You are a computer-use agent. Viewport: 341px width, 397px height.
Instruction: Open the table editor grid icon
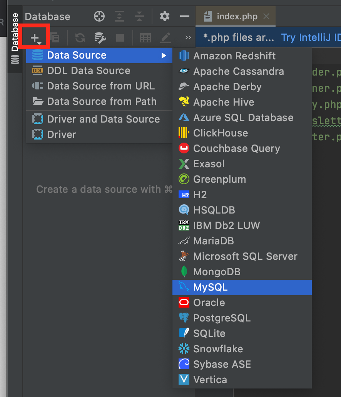[x=145, y=38]
